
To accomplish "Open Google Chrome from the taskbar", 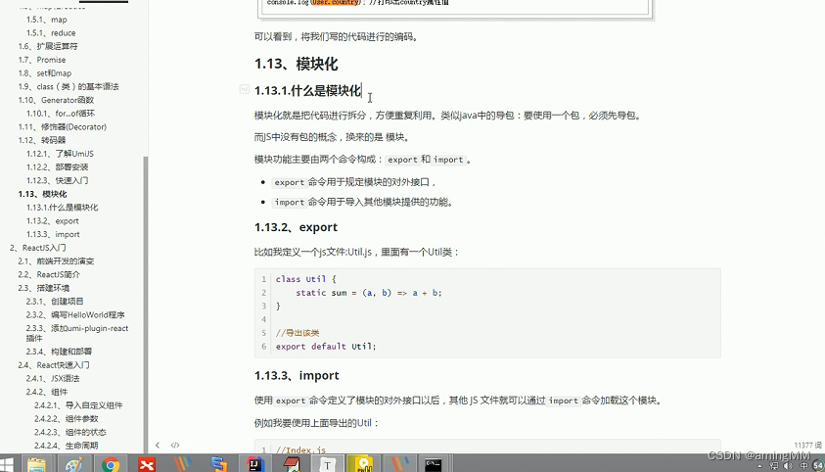I will pos(111,464).
